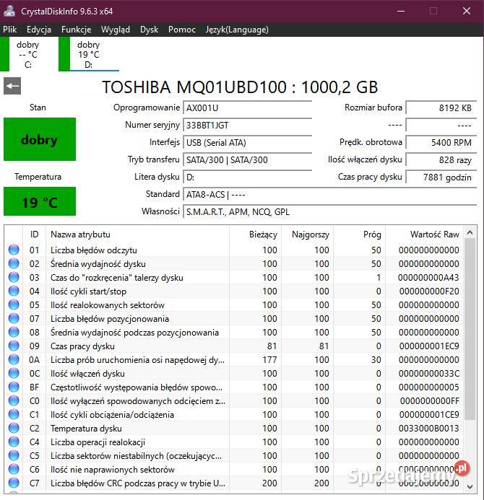Viewport: 484px width, 500px height.
Task: Click the attribute list scrollbar thumb
Action: [470, 329]
